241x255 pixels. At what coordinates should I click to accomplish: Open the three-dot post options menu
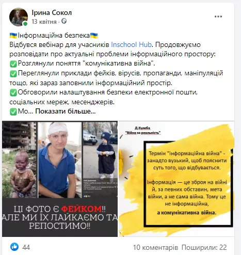pyautogui.click(x=218, y=17)
